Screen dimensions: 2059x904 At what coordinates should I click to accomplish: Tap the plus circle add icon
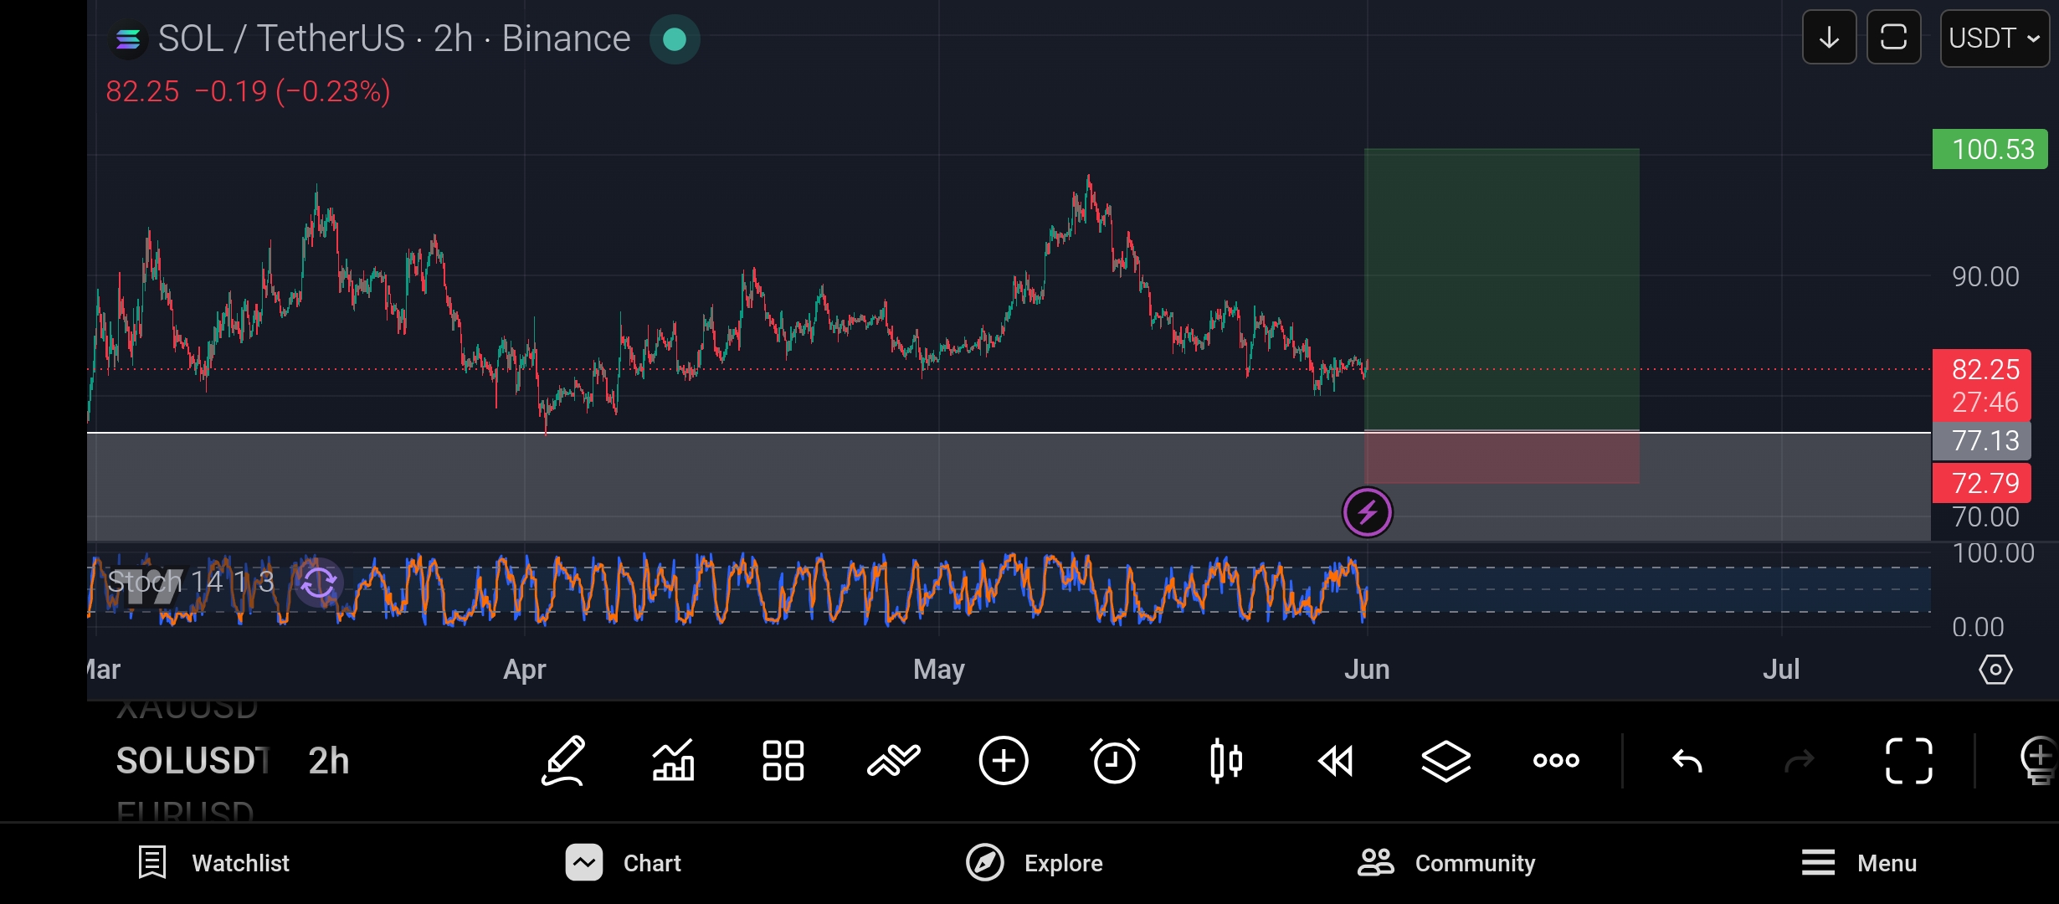[x=1004, y=761]
